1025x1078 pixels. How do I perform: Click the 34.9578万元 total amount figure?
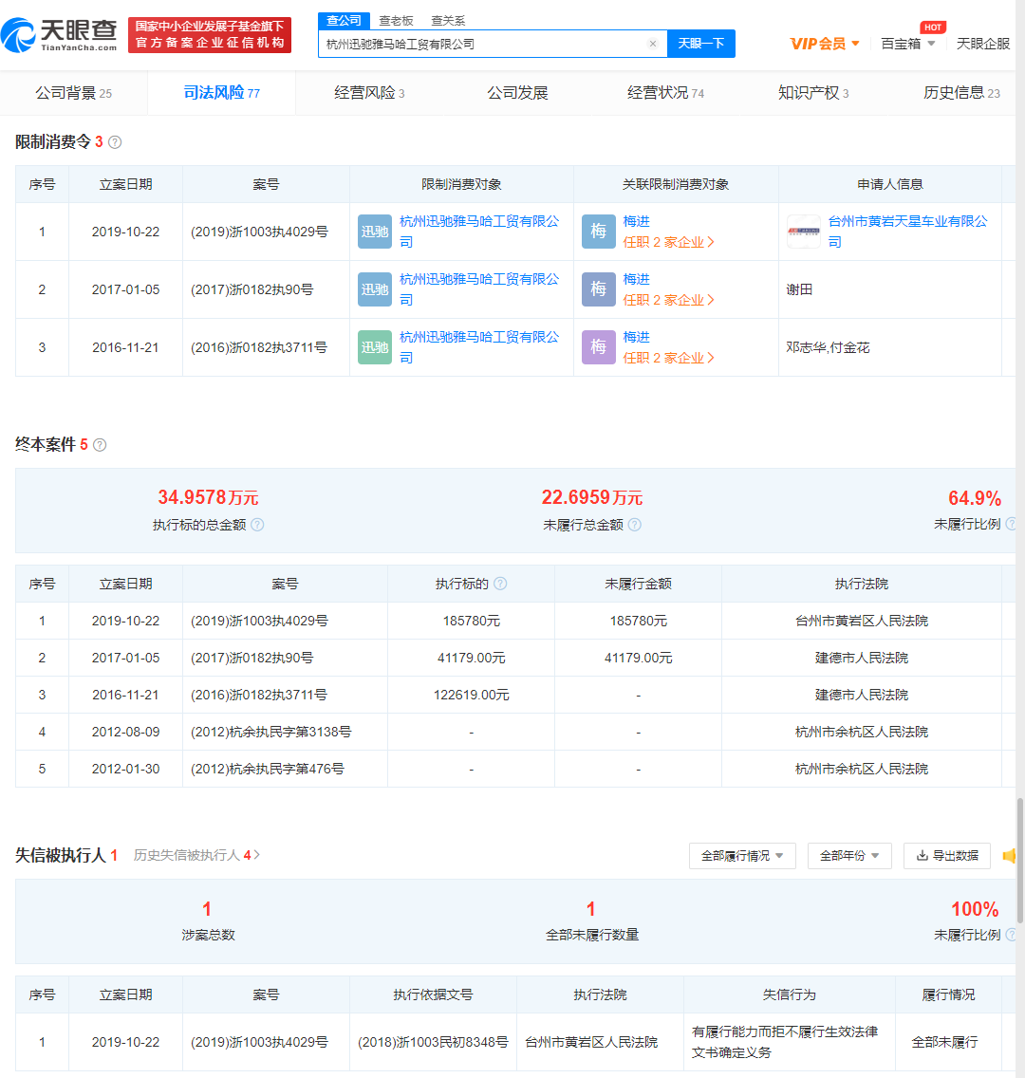[x=208, y=497]
